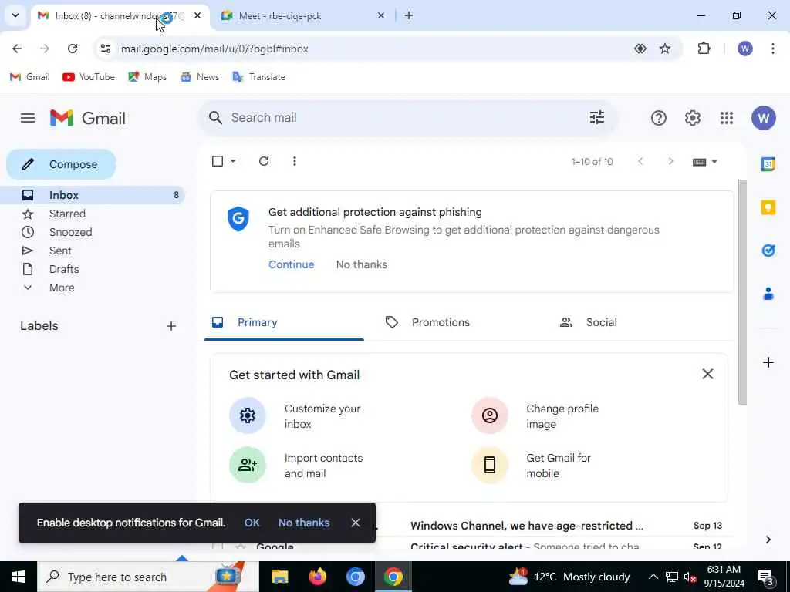This screenshot has width=790, height=592.
Task: Bookmark this tab with the star
Action: pyautogui.click(x=665, y=49)
